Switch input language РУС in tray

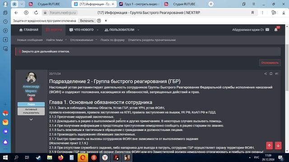(256, 157)
